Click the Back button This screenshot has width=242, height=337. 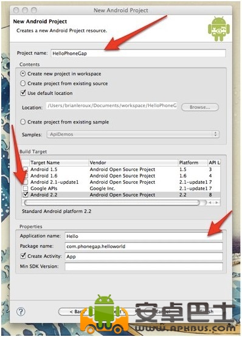coord(73,311)
